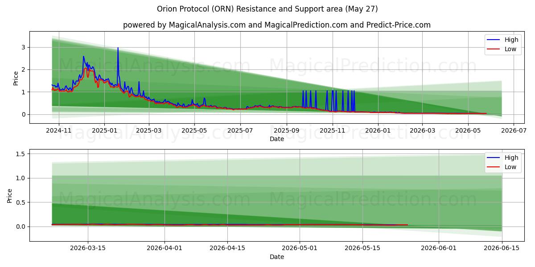The height and width of the screenshot is (267, 535).
Task: Click the 'Price' y-axis label of the bottom chart
Action: coord(11,195)
